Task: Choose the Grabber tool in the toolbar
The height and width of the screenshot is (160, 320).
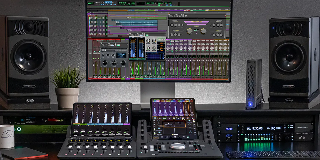Action: click(x=110, y=2)
